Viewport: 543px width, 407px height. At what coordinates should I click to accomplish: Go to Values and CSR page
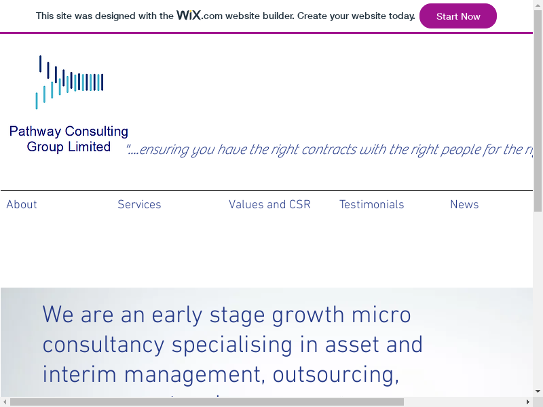269,205
